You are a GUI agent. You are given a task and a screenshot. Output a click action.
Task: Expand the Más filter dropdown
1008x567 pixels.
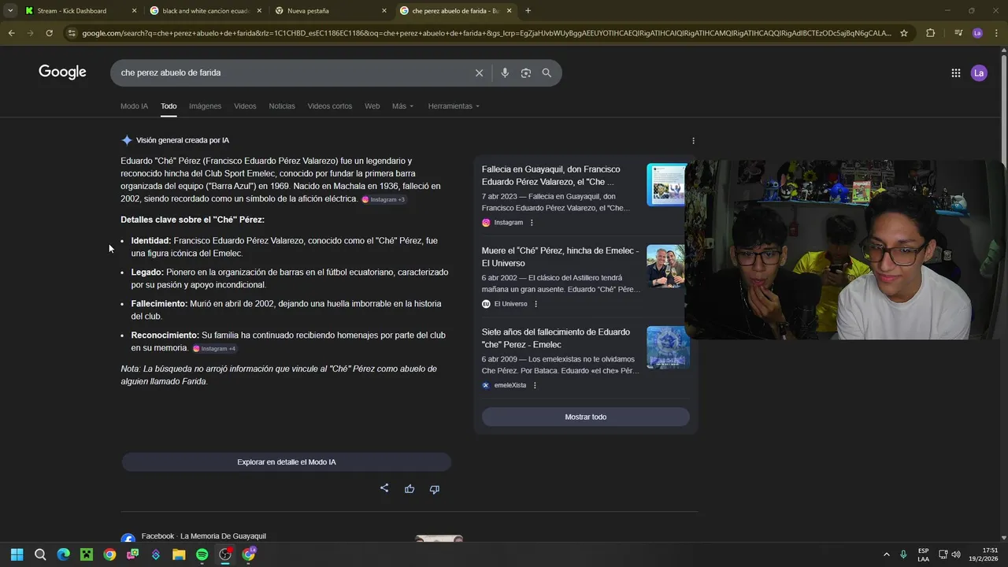click(402, 106)
